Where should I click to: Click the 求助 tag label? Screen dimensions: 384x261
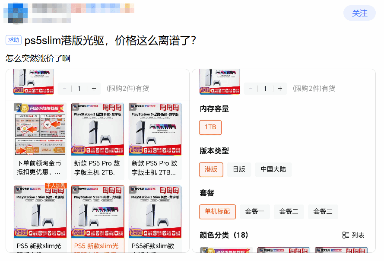coord(13,40)
